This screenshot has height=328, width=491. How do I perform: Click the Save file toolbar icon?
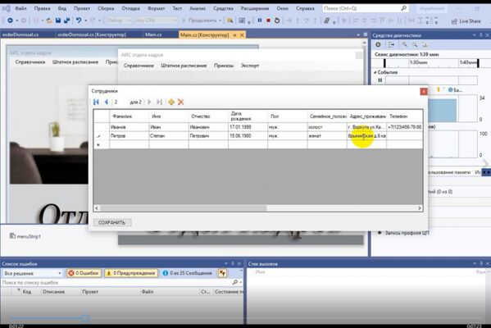point(58,20)
